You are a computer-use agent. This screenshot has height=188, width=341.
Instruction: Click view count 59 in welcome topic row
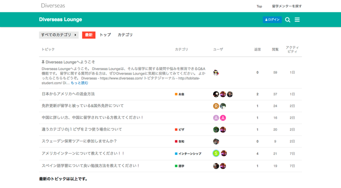pyautogui.click(x=275, y=72)
